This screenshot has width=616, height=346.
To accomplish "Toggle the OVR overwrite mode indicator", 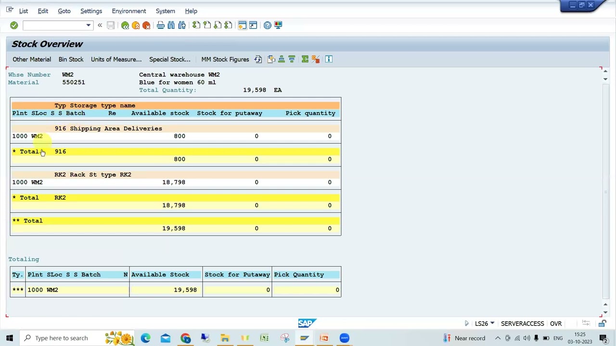I will 556,323.
